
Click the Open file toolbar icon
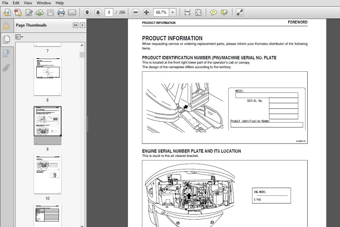(x=7, y=12)
